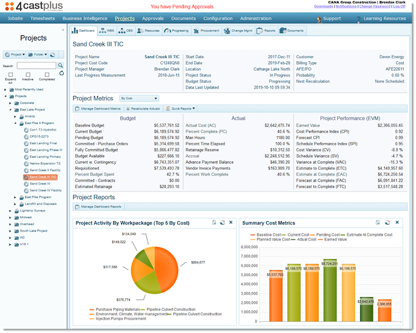Open the Quick Reports dropdown

180,109
